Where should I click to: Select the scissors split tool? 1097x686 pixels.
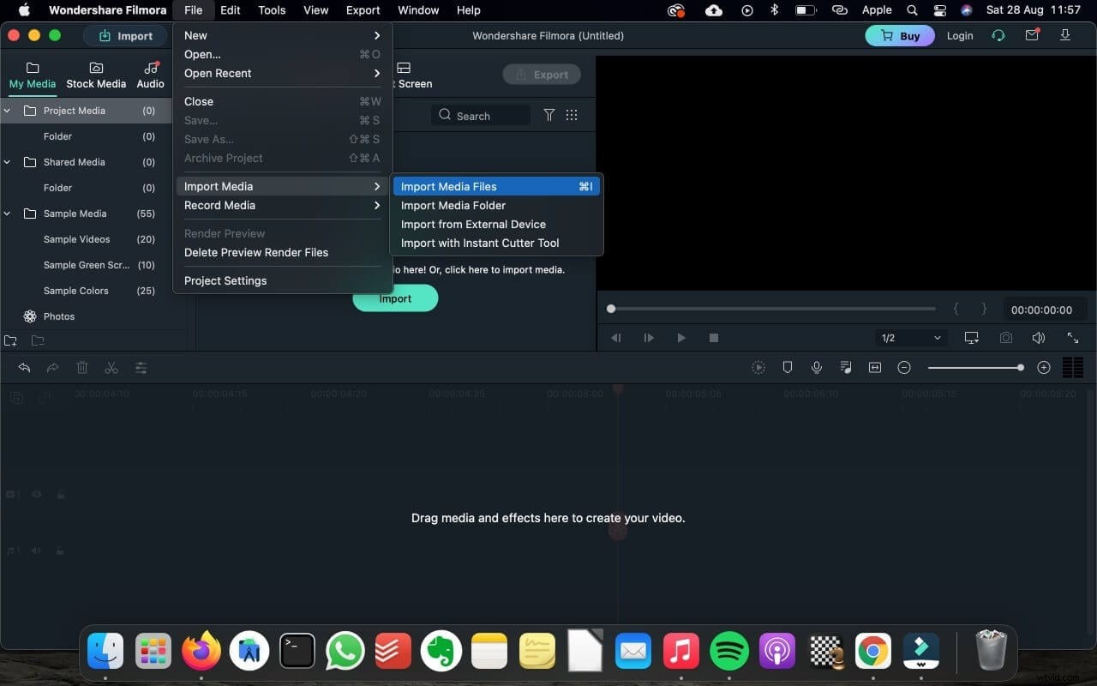tap(111, 367)
